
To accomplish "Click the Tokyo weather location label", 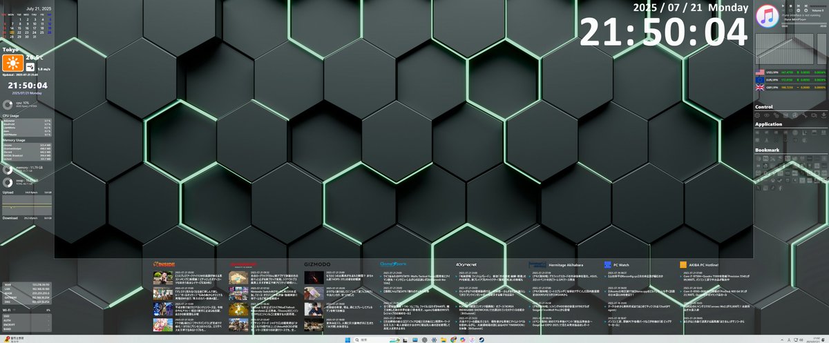I will pyautogui.click(x=10, y=48).
